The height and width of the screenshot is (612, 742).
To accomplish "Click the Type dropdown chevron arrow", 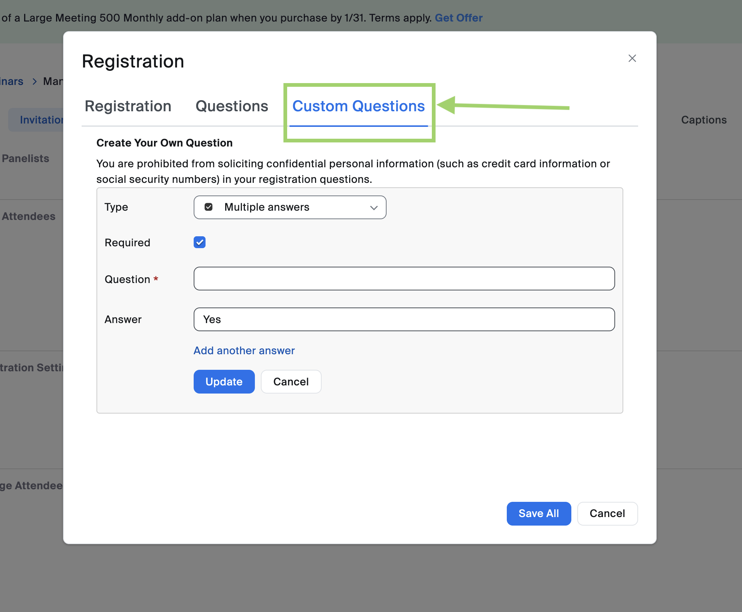I will click(374, 208).
